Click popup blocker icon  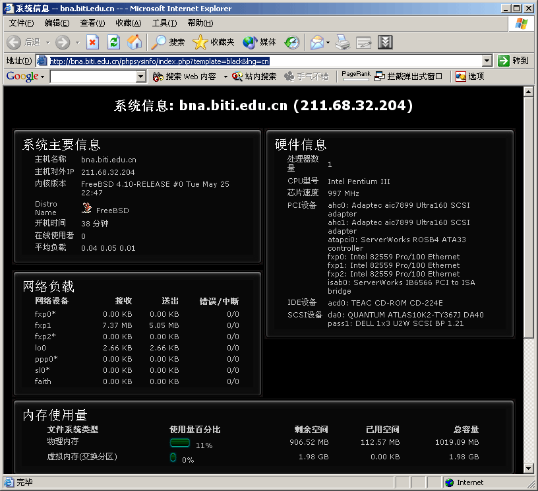coord(380,77)
